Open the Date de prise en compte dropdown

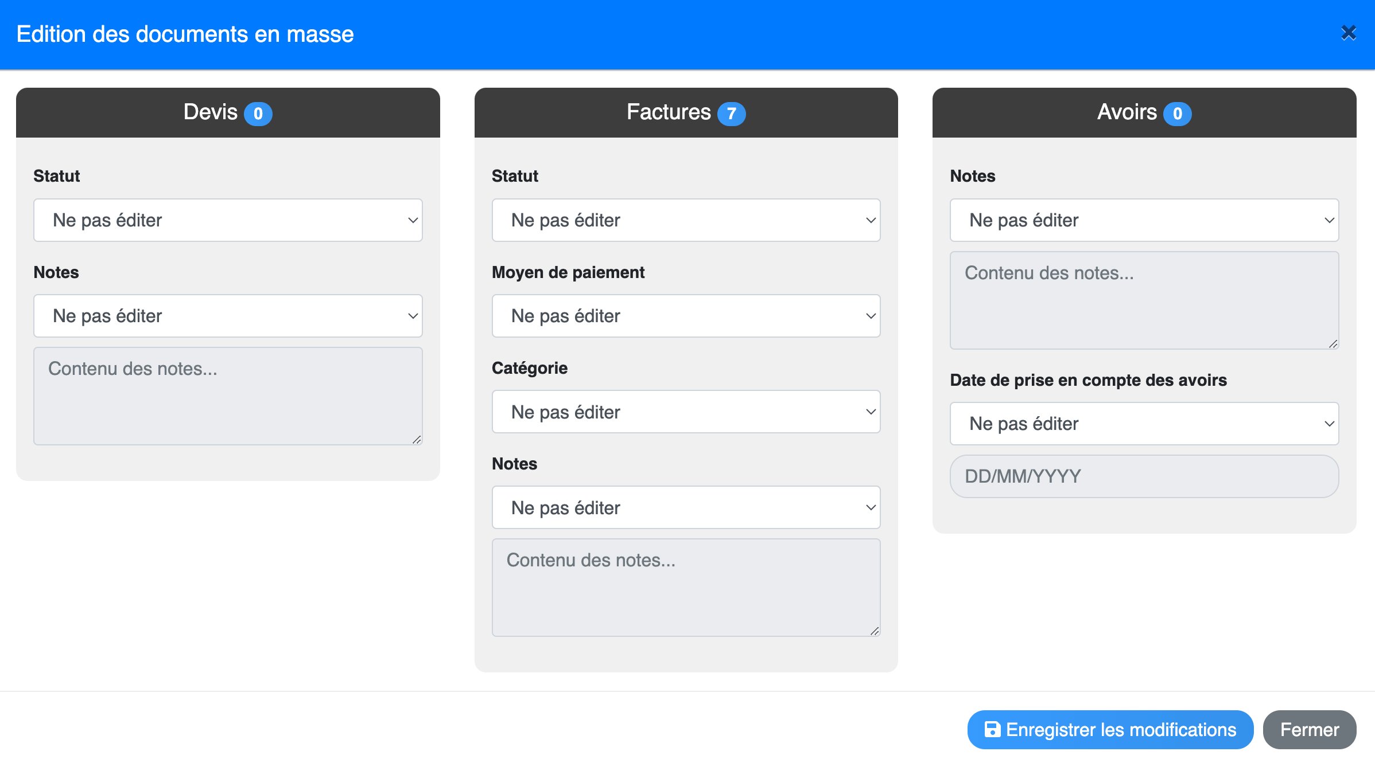(x=1144, y=424)
